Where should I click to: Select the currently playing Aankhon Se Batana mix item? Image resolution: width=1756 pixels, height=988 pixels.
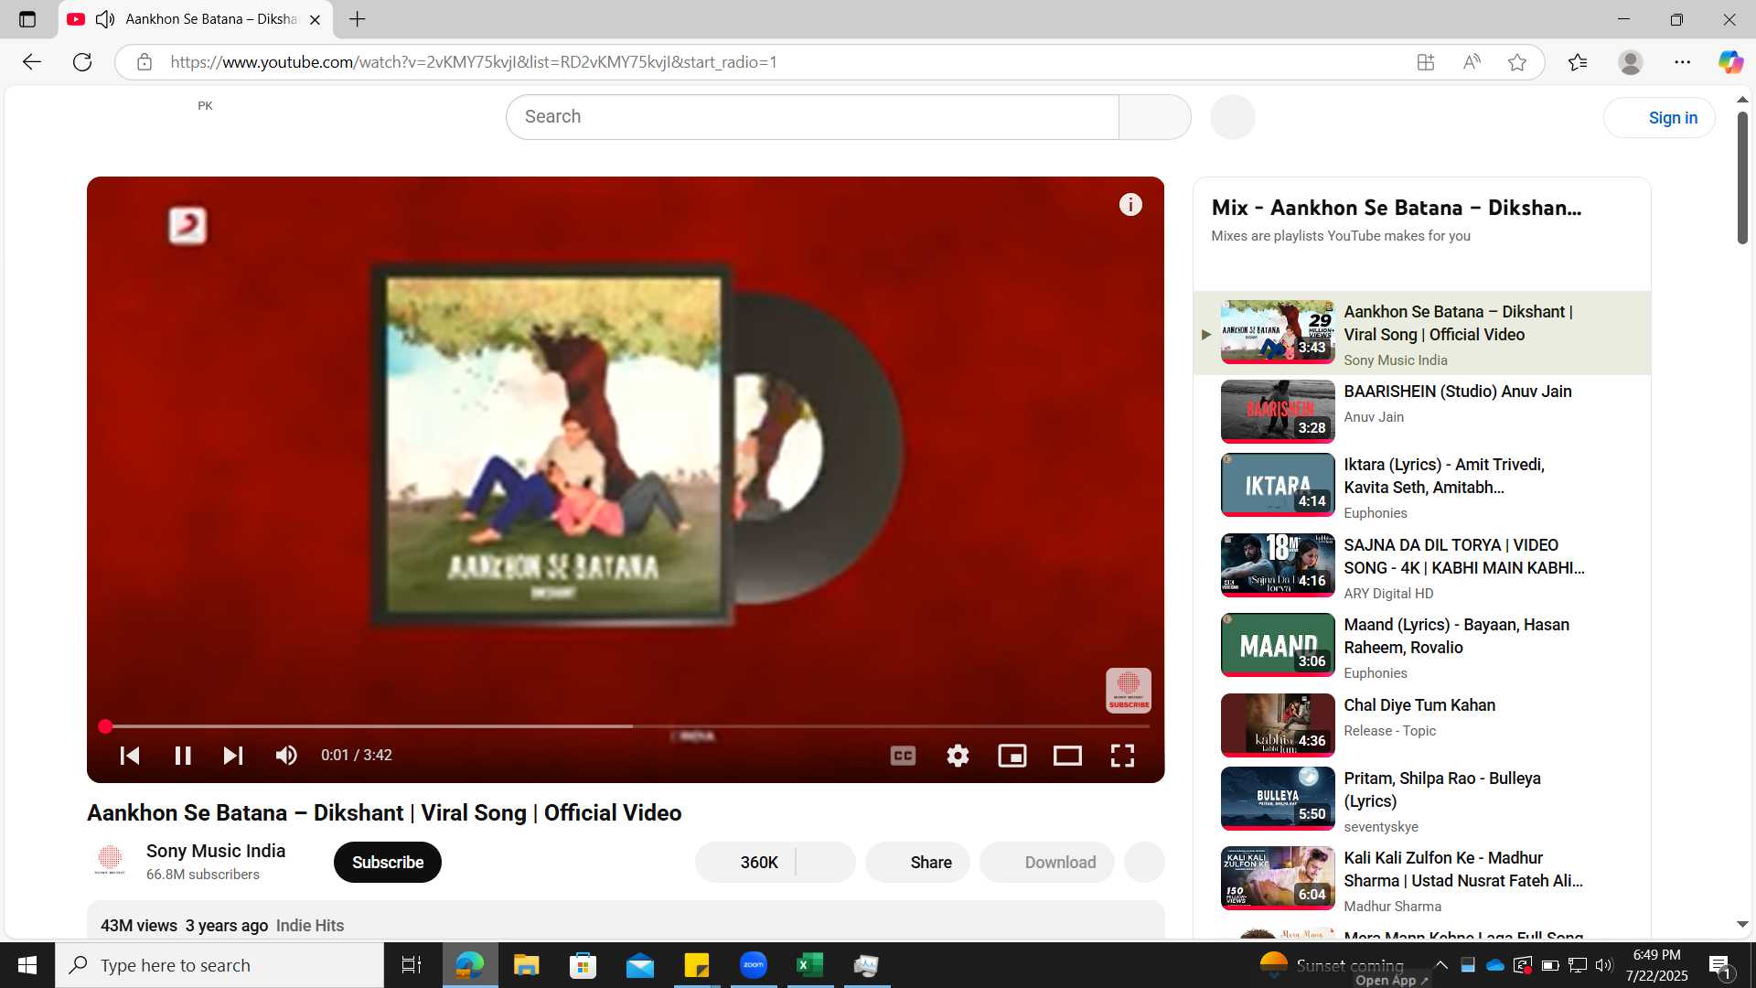pos(1422,333)
